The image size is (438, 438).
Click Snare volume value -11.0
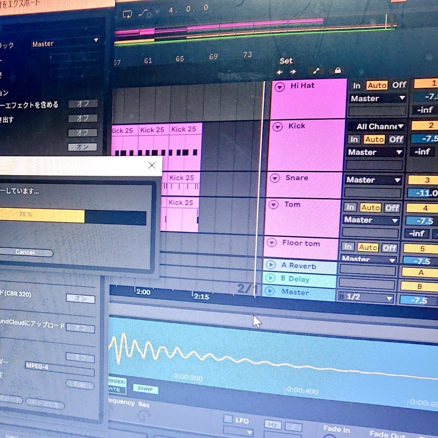423,193
